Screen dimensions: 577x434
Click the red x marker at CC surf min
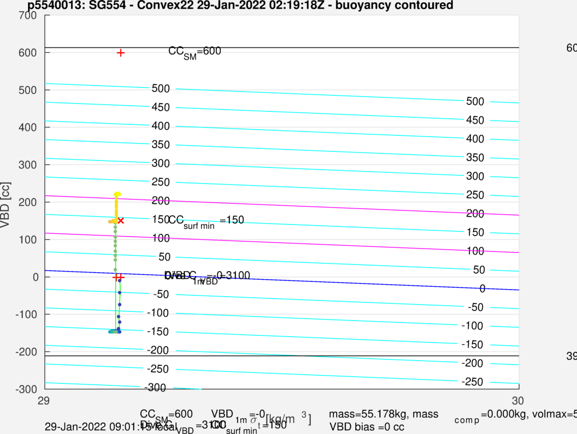click(x=121, y=220)
